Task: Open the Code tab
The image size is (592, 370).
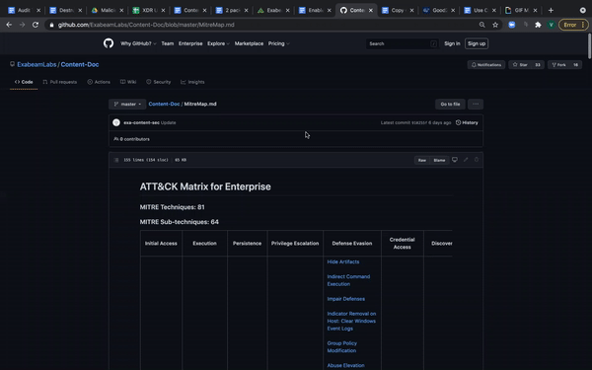Action: (24, 82)
